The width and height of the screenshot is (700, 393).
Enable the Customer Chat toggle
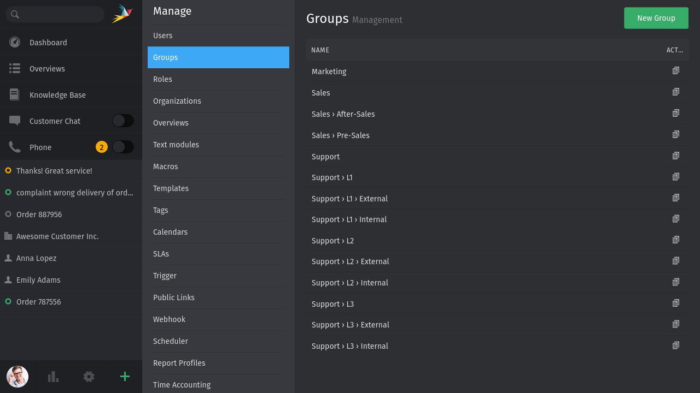tap(122, 121)
